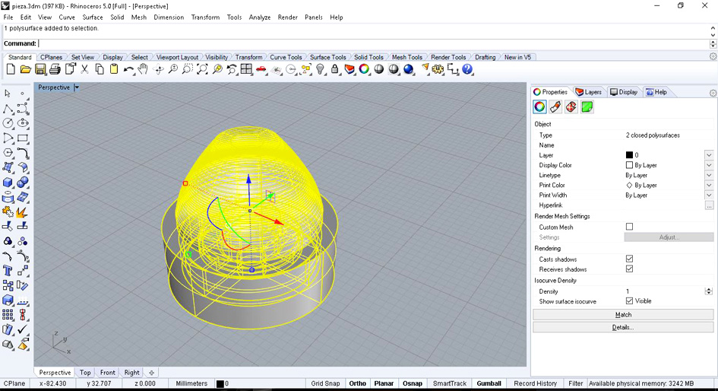Click the New file icon
This screenshot has width=718, height=391.
11,69
